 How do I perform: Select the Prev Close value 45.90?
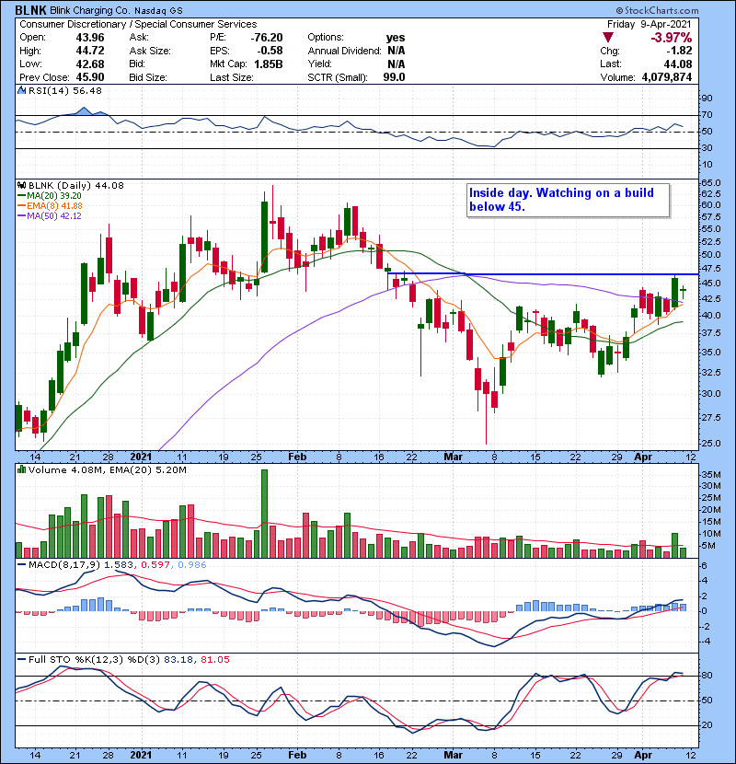coord(90,77)
